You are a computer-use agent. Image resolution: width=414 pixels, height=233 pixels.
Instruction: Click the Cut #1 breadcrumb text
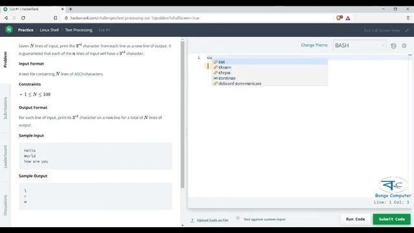104,30
